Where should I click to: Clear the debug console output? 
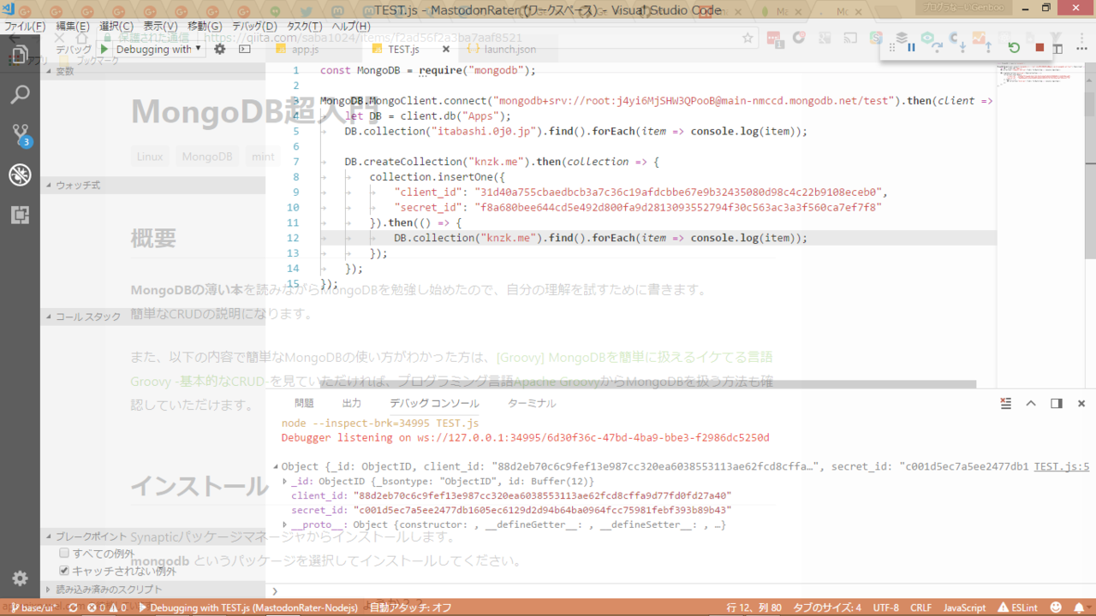[x=1006, y=403]
